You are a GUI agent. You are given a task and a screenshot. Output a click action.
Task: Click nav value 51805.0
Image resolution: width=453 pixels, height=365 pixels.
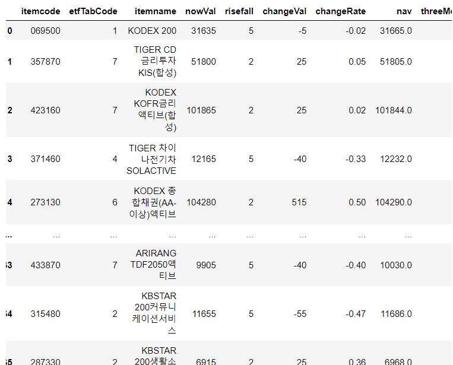click(396, 62)
